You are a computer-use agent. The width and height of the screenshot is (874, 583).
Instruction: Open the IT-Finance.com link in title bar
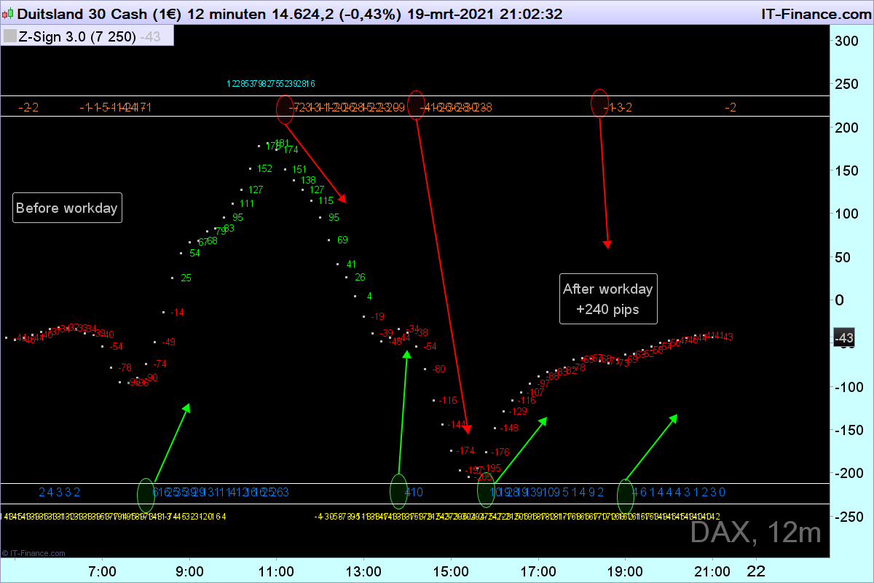coord(815,14)
